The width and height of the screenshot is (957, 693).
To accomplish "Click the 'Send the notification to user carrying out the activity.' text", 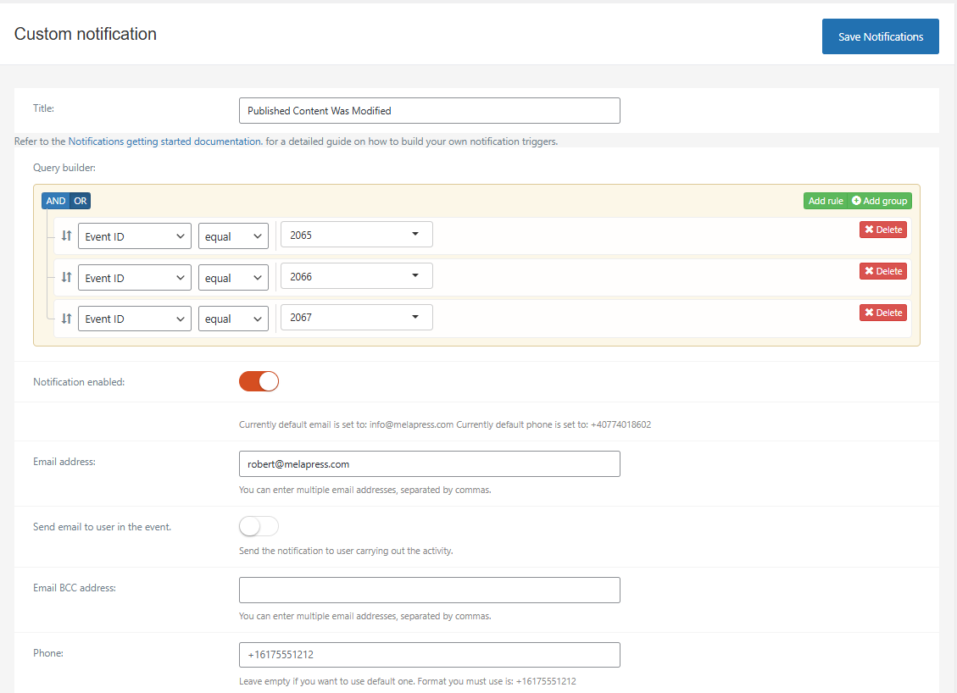I will (x=346, y=551).
